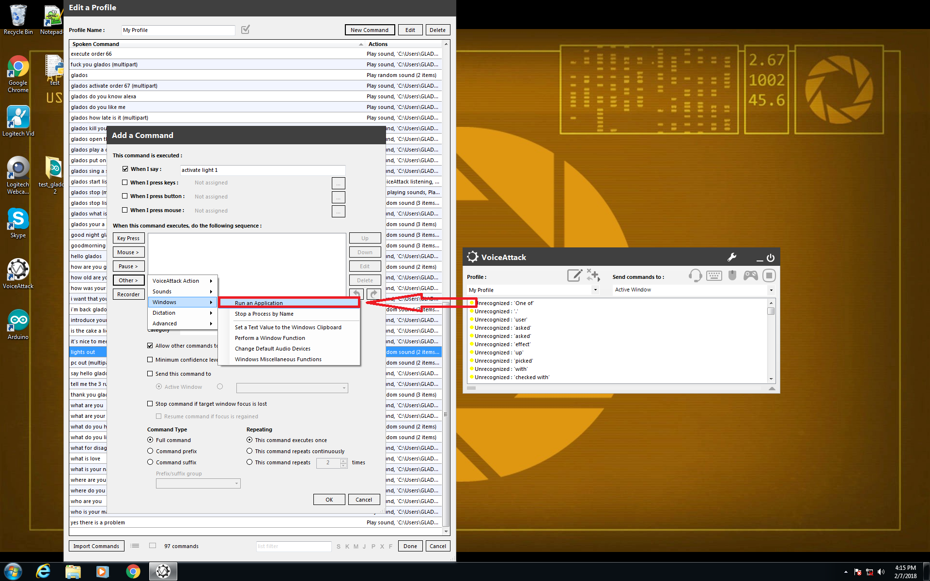Click the edit profile pencil icon
Viewport: 930px width, 581px height.
[574, 275]
